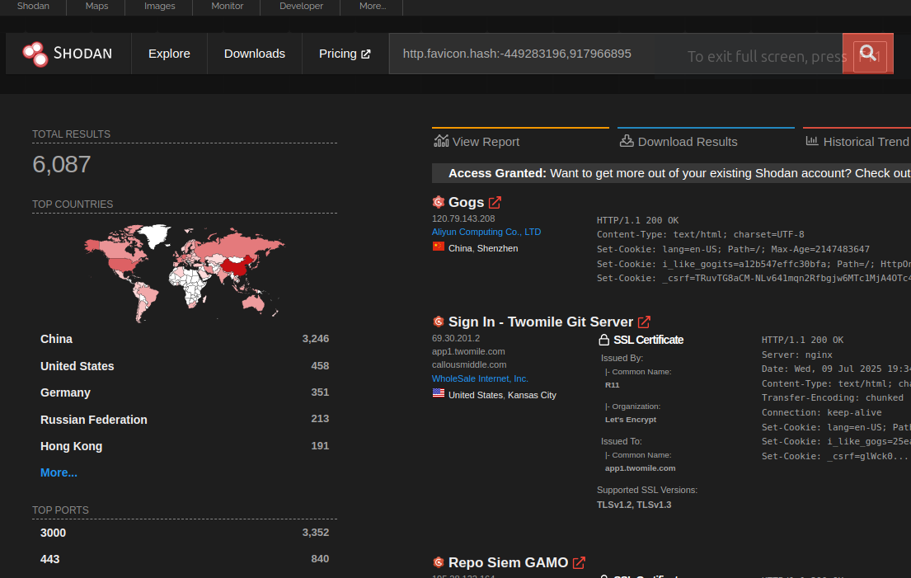Click the Access Granted banner
This screenshot has height=578, width=911.
tap(671, 173)
